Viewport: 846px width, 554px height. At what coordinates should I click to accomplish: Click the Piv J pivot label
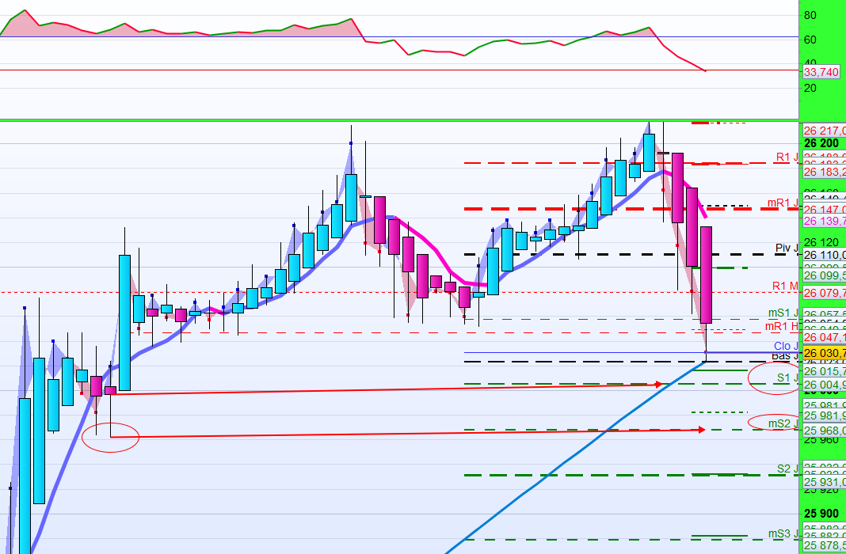(x=787, y=248)
